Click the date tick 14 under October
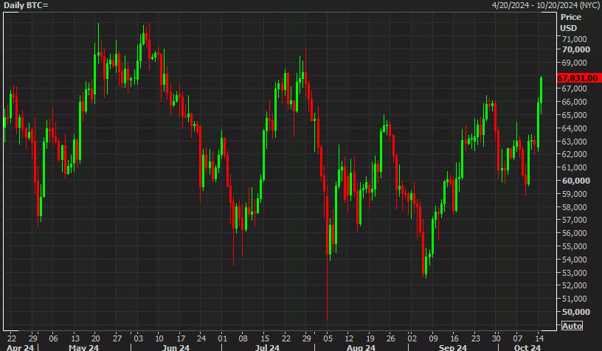This screenshot has height=351, width=602. [539, 338]
